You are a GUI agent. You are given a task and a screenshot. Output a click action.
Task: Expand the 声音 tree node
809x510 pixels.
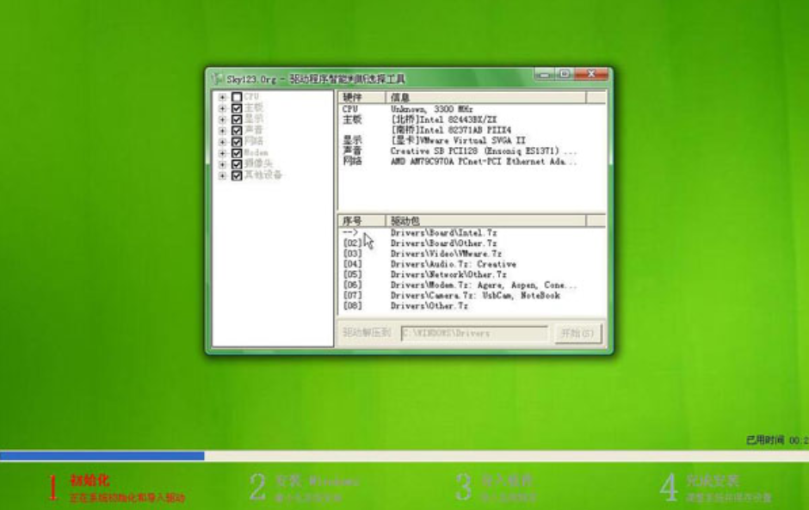point(223,131)
